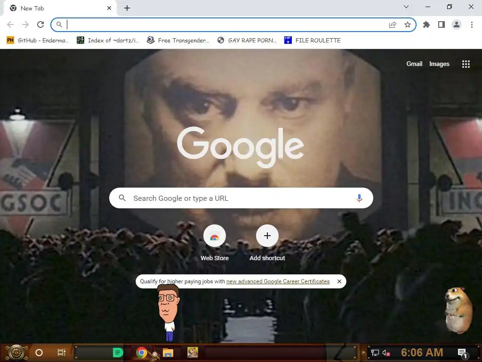This screenshot has height=362, width=482.
Task: Open the hamster Box app on taskbar
Action: [x=193, y=353]
